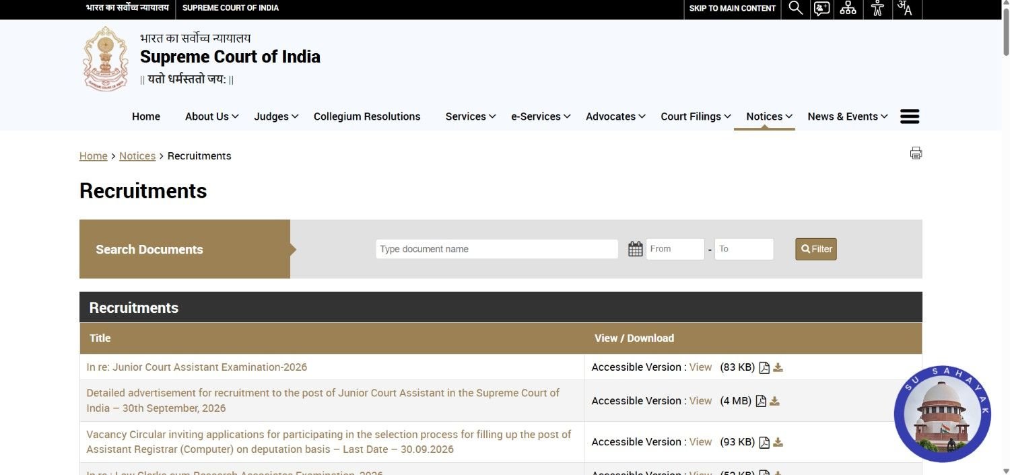1010x475 pixels.
Task: Expand the Services menu
Action: click(471, 116)
